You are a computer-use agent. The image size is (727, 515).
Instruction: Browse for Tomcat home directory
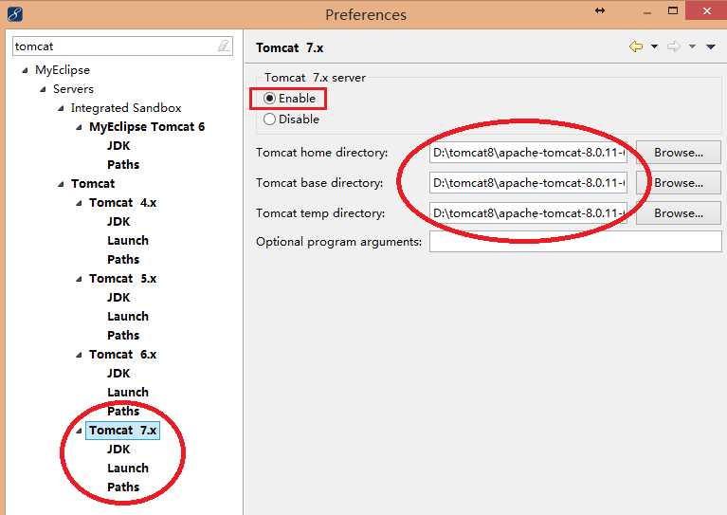tap(679, 153)
